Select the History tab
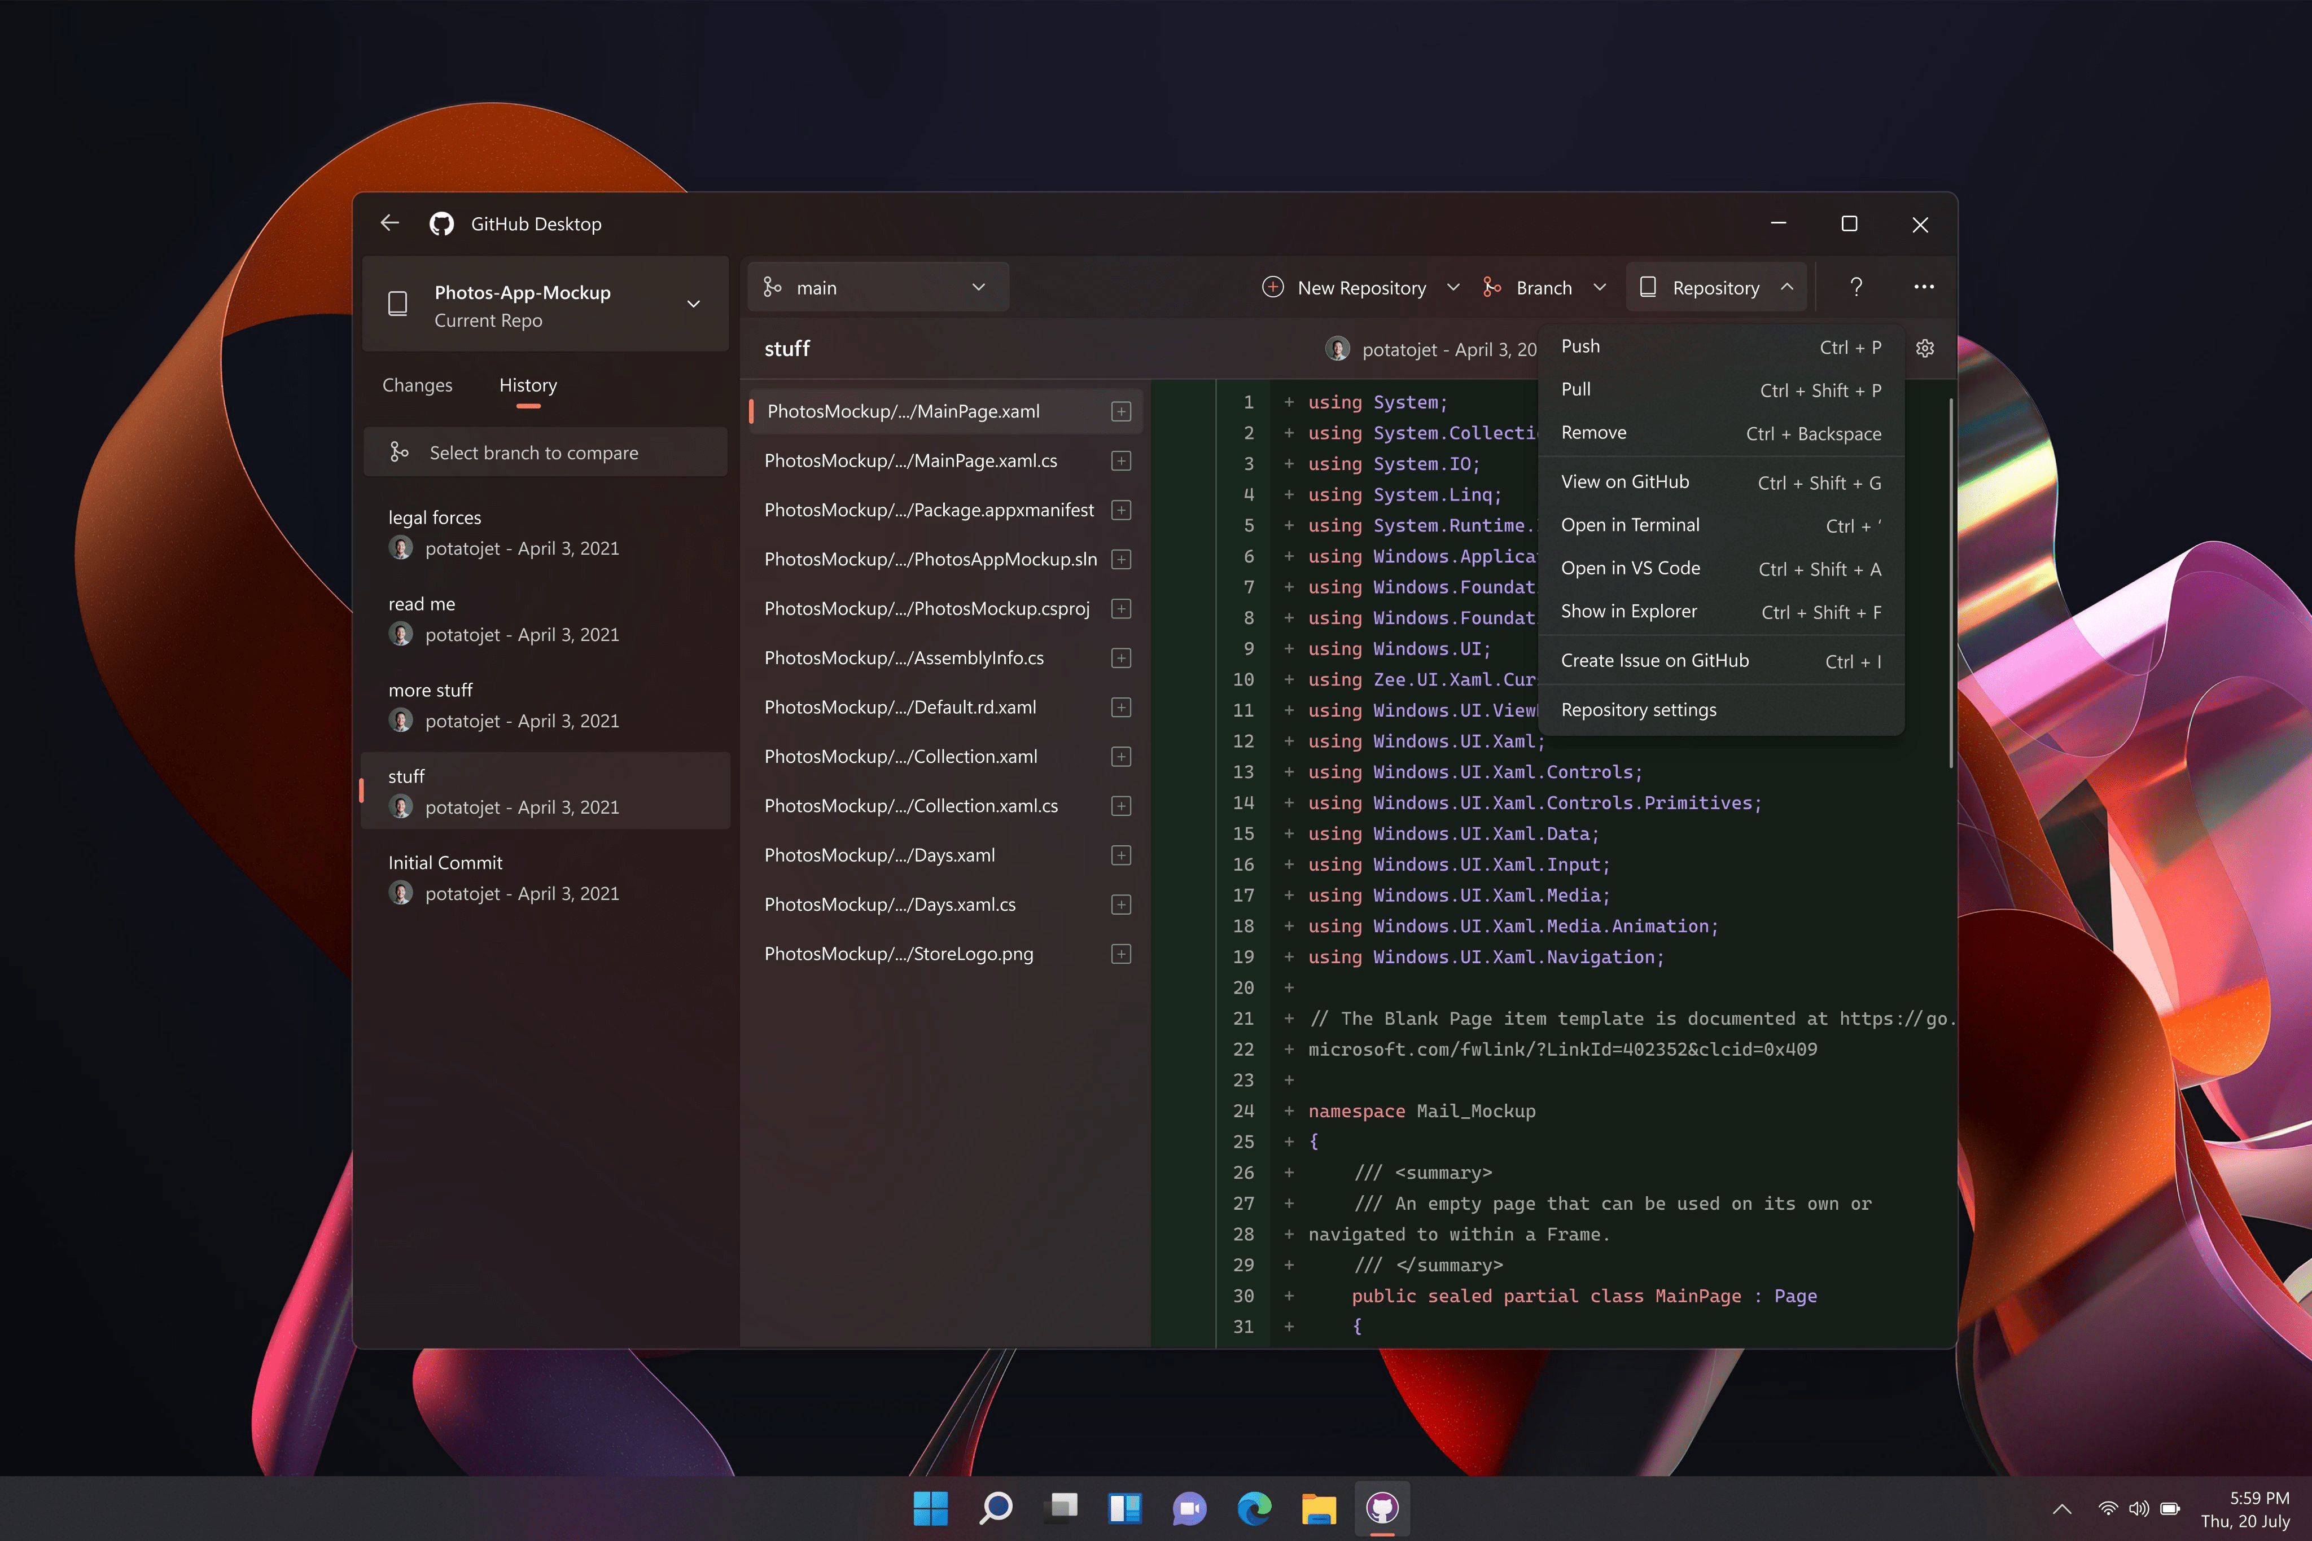Screen dimensions: 2312x1541 tap(527, 385)
